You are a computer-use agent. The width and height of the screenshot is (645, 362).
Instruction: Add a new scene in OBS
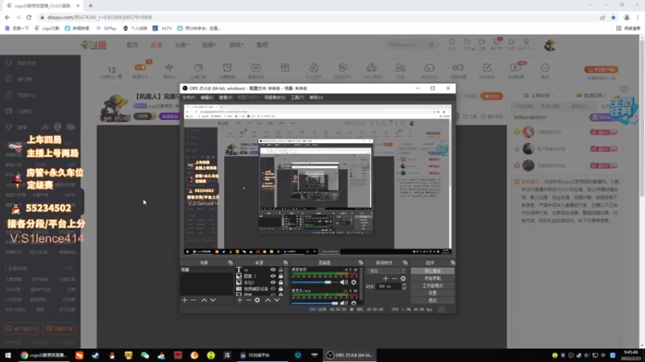click(x=185, y=300)
